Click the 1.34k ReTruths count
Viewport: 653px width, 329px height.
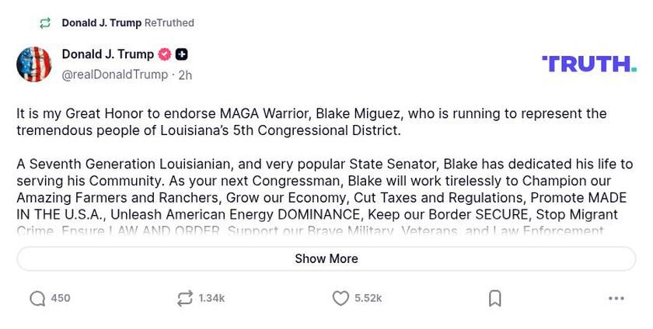point(211,299)
